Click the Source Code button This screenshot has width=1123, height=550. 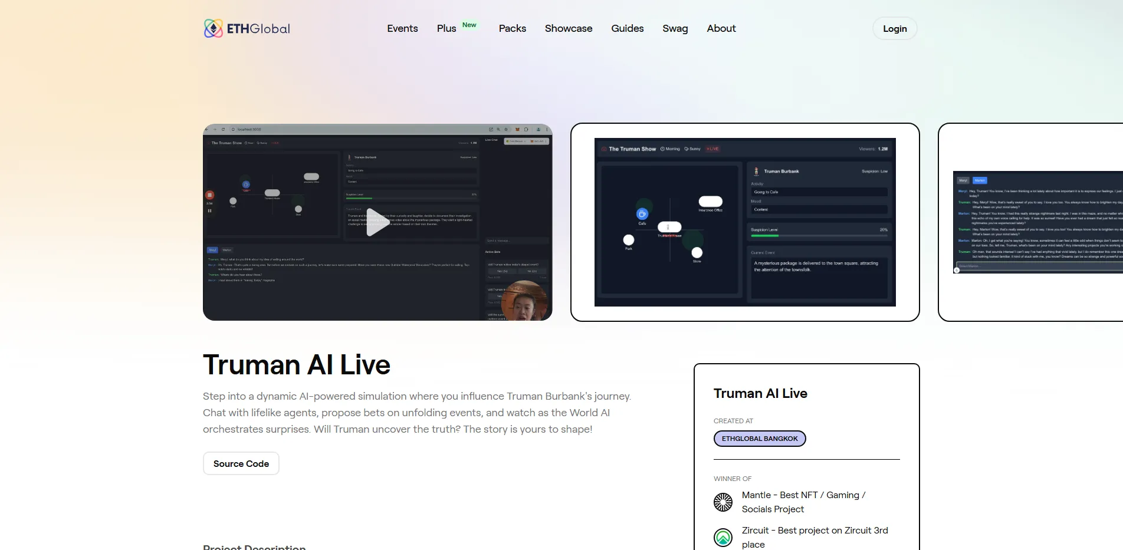[x=240, y=463]
